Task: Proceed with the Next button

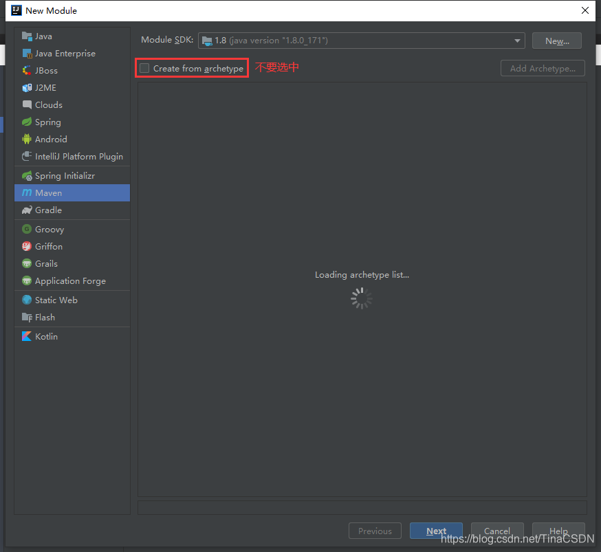Action: pyautogui.click(x=436, y=531)
